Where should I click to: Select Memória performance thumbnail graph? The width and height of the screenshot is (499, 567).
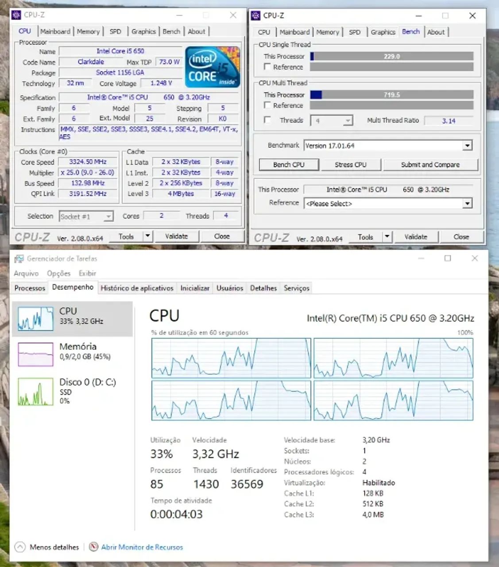coord(35,354)
